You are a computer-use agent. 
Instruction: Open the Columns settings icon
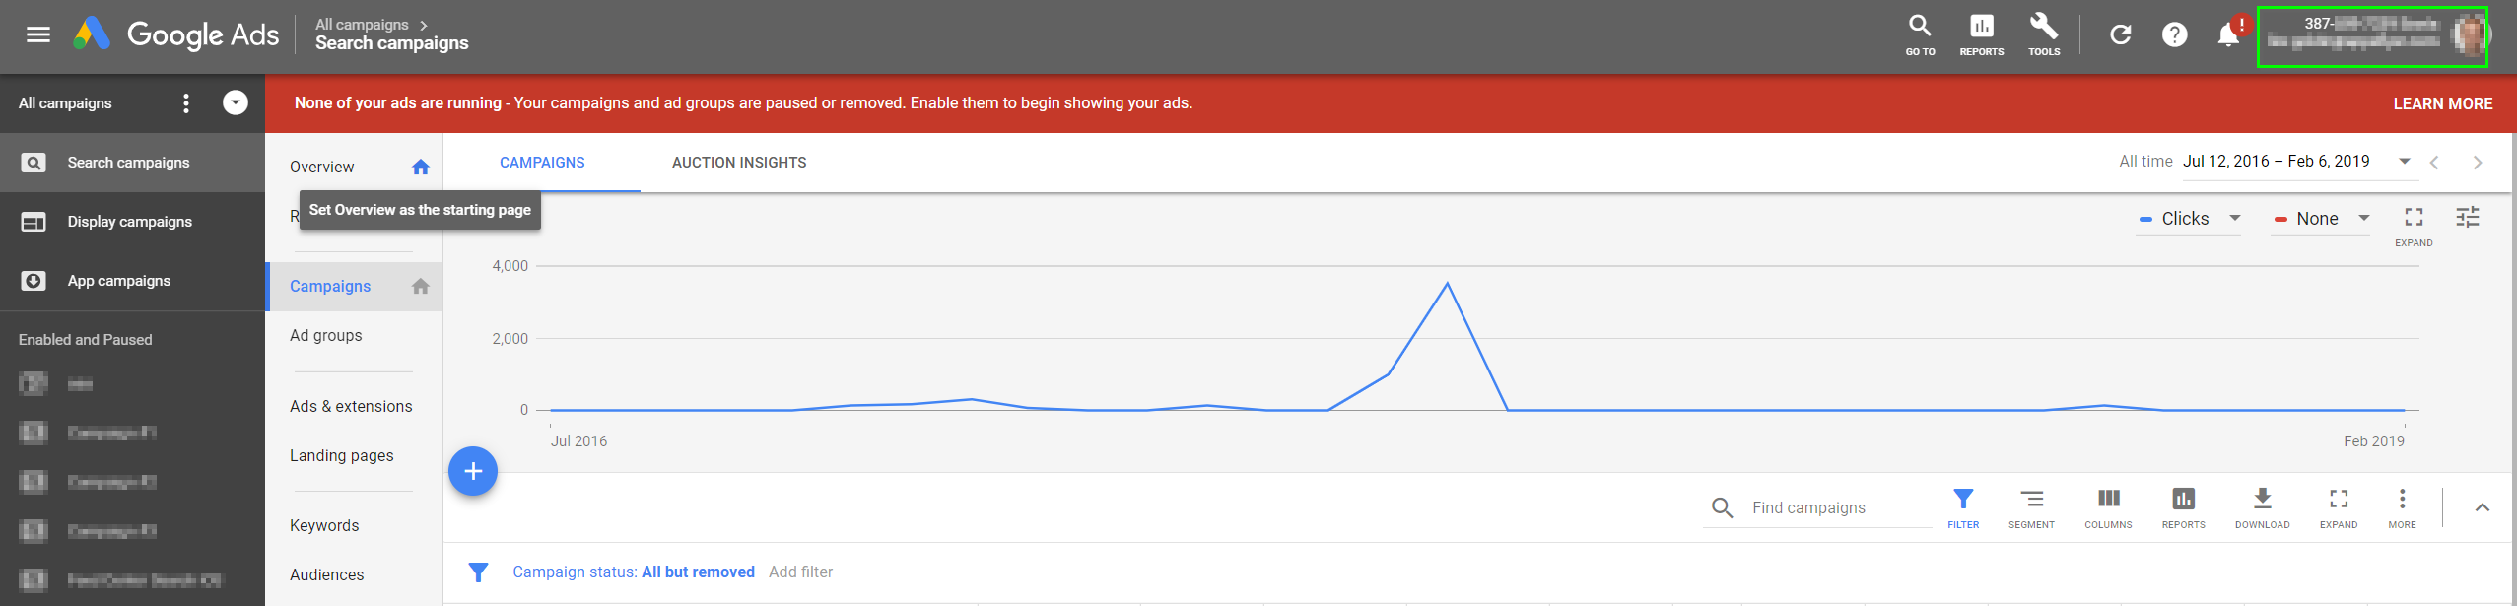(x=2108, y=507)
